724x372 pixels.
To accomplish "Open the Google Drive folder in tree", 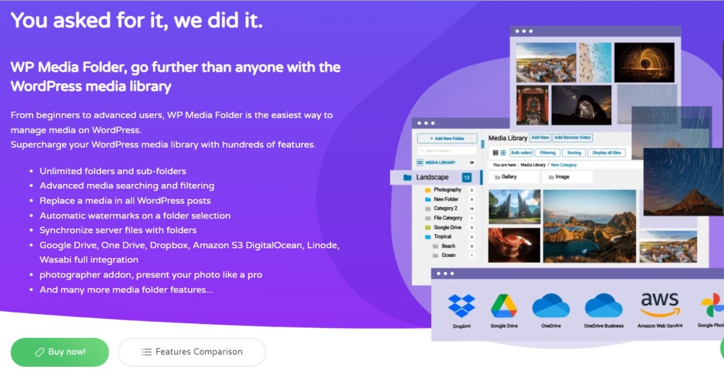I will (x=447, y=227).
